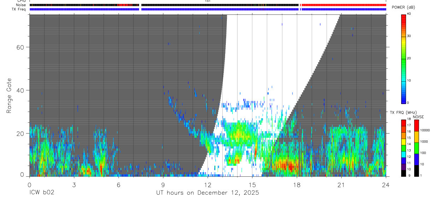Select the 6 tick on UT hours axis
434x200 pixels.
tap(118, 184)
